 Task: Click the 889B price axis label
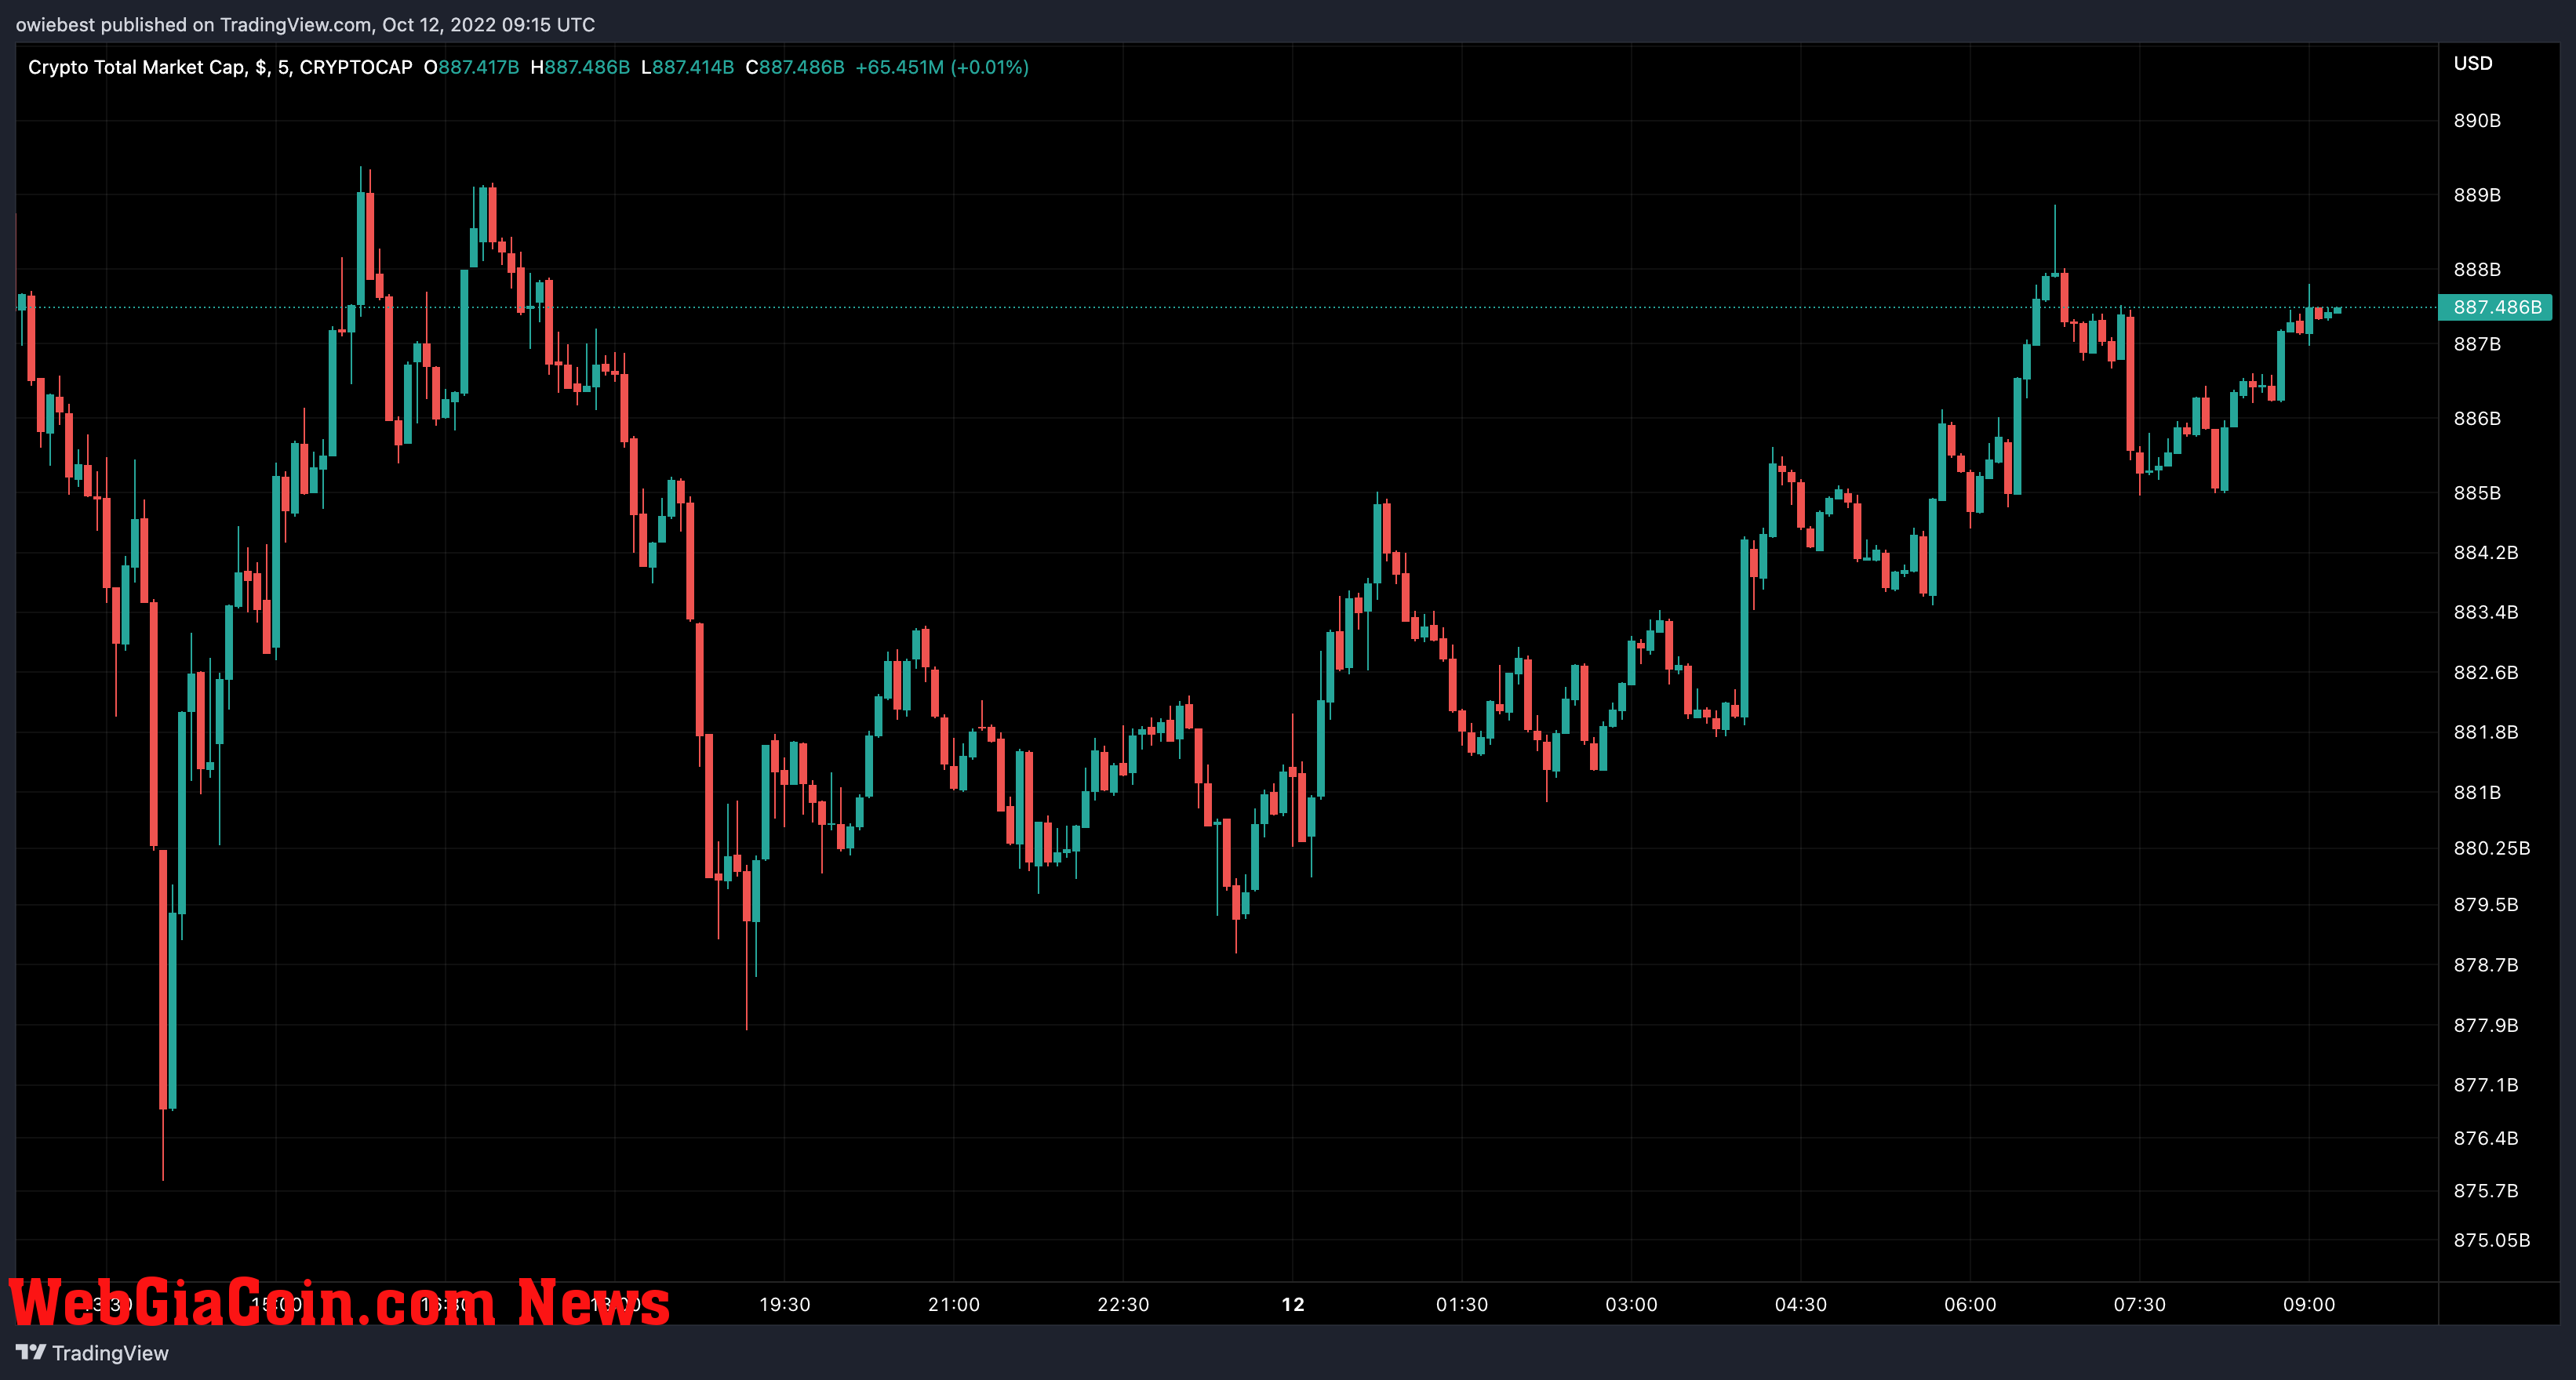(2477, 195)
